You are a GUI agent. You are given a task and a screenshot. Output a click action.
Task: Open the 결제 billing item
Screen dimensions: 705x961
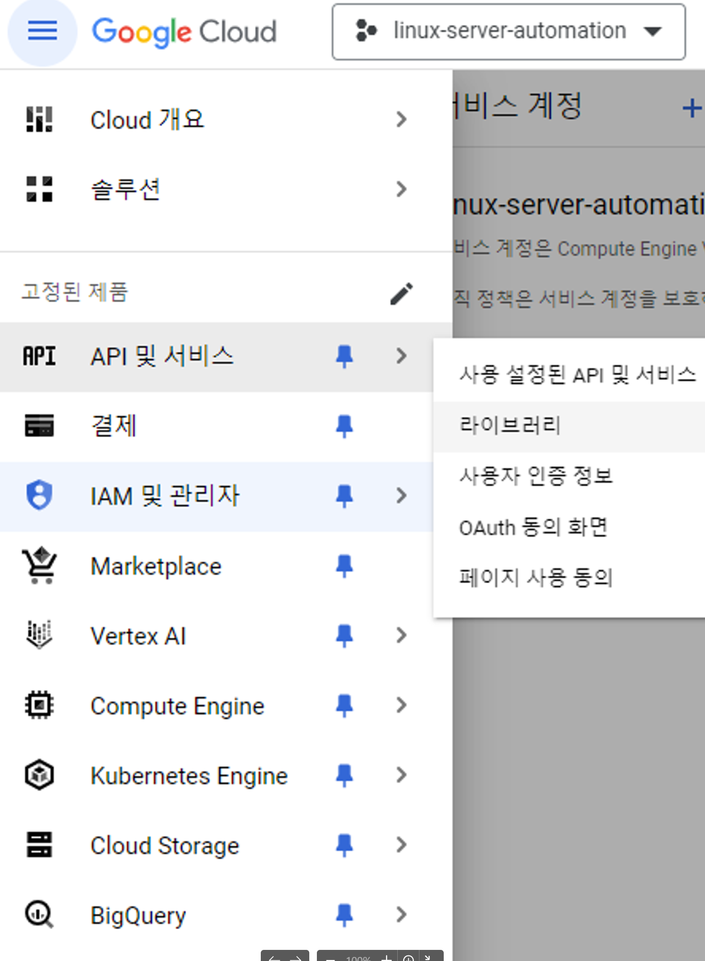click(114, 425)
